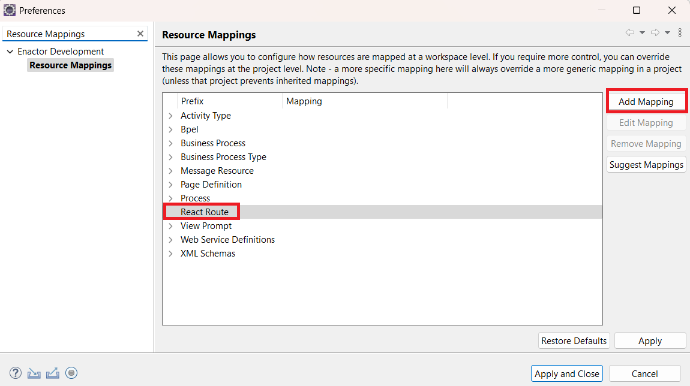This screenshot has height=386, width=690.
Task: Select the XML Schemas label
Action: coord(208,254)
